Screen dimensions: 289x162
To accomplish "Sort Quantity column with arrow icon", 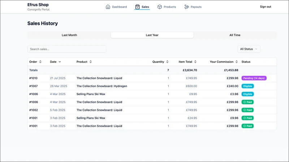I will [x=167, y=62].
